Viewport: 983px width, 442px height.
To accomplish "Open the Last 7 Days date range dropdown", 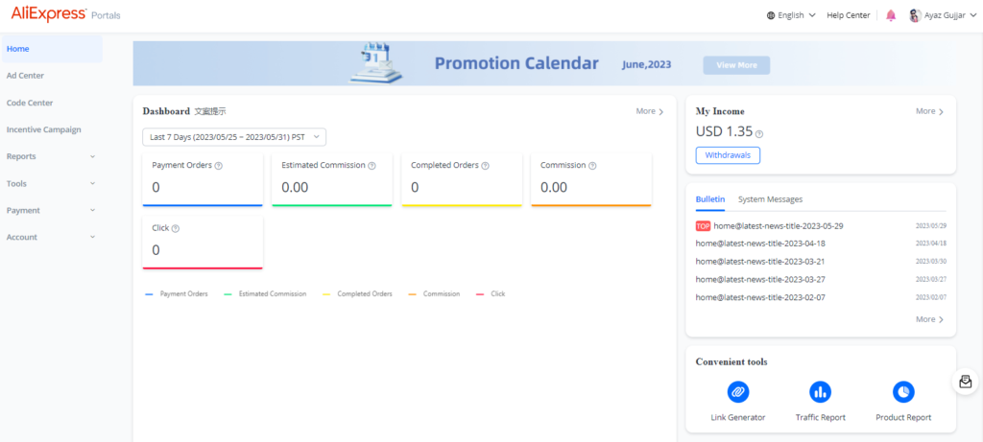I will [x=234, y=137].
